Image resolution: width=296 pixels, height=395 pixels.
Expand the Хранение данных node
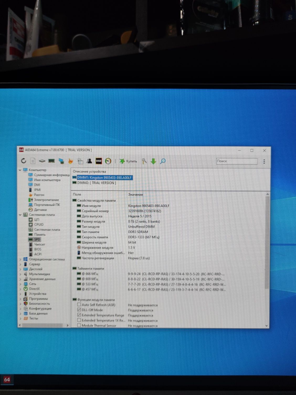click(20, 279)
